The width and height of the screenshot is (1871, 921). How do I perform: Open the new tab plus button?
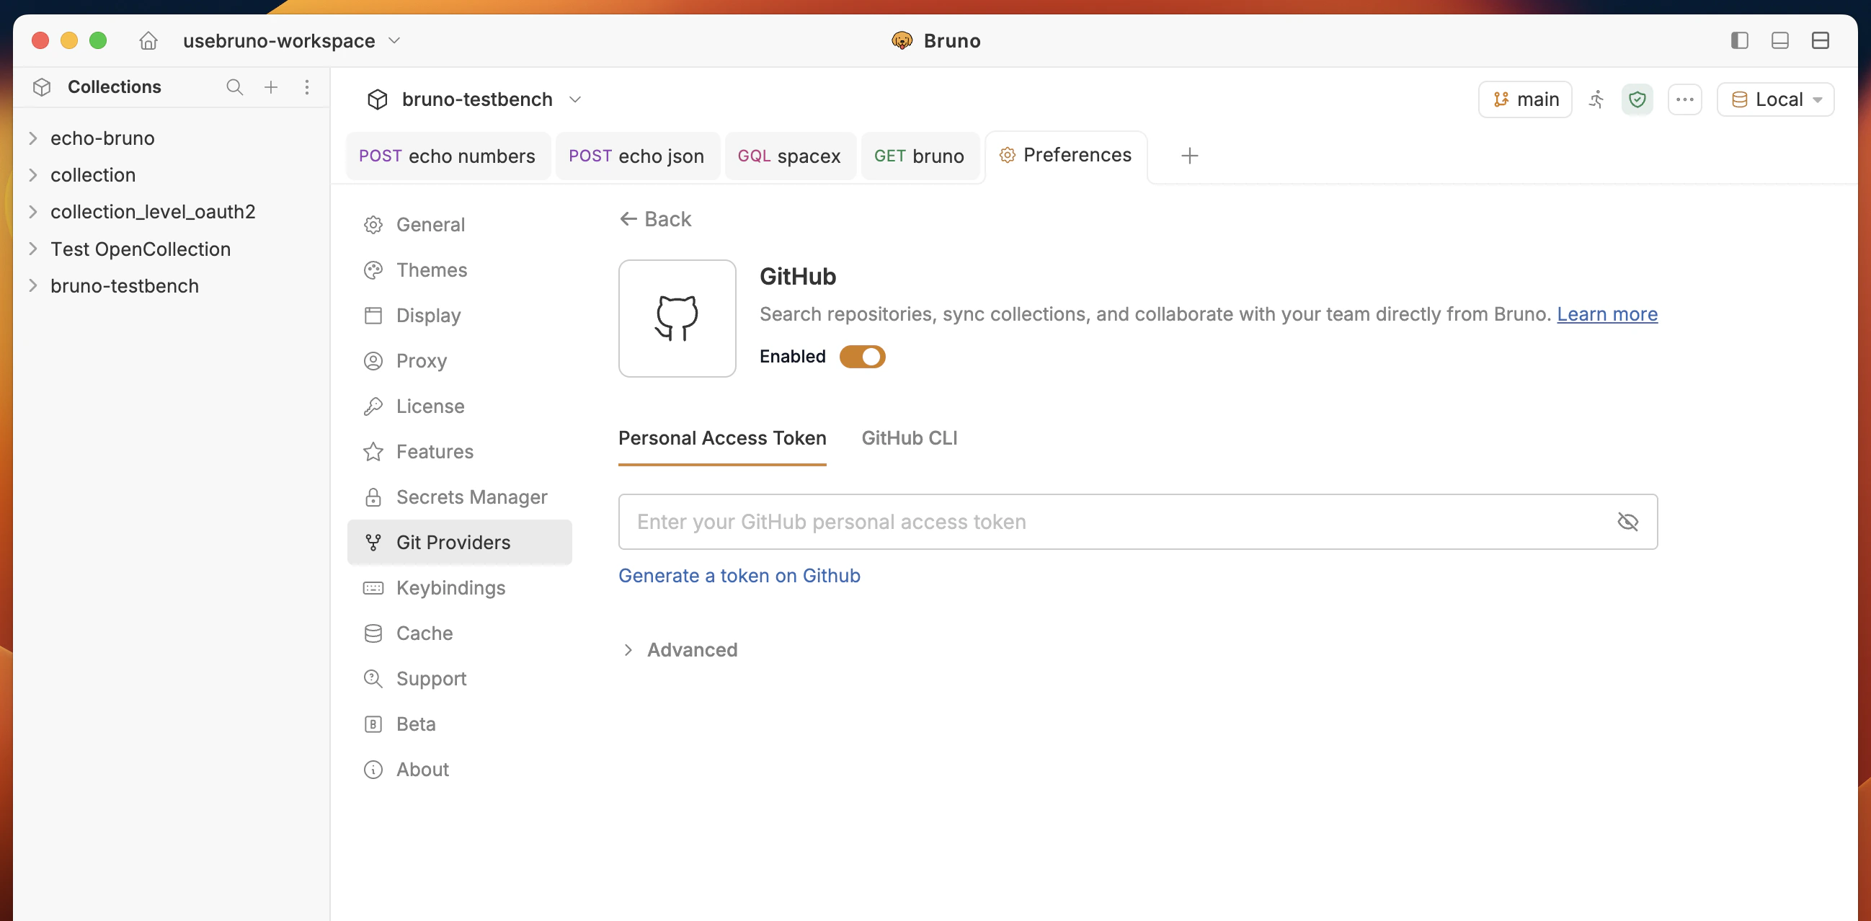[x=1190, y=156]
